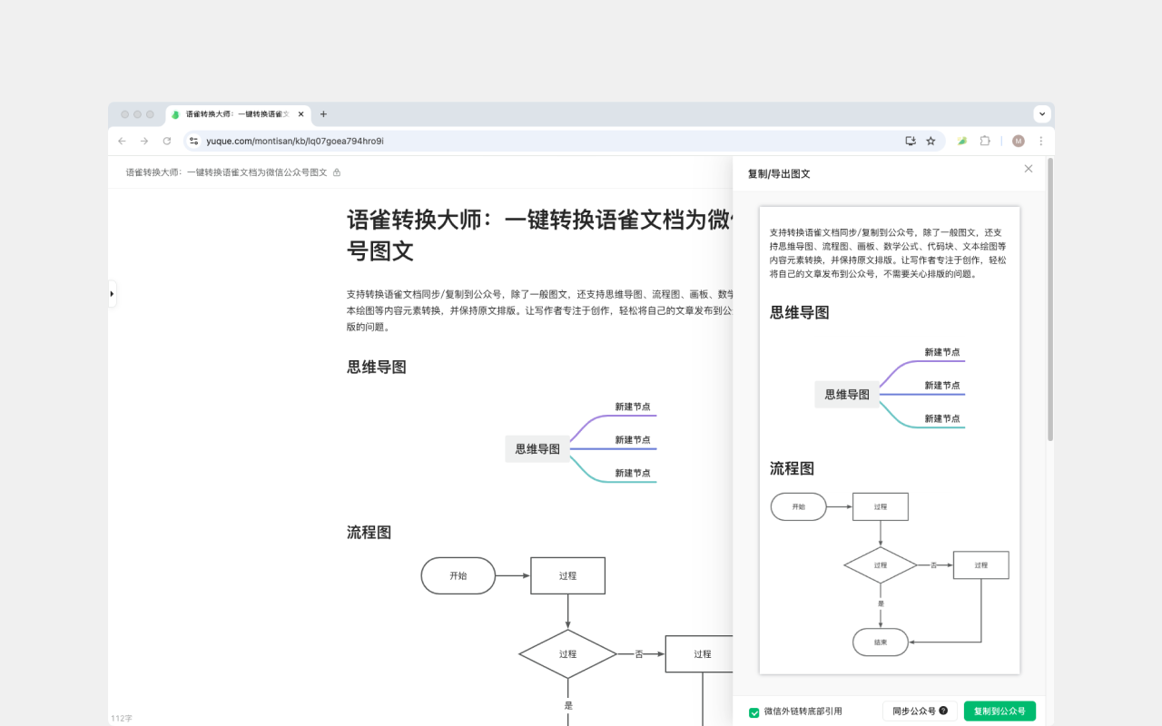
Task: Reload the page with the refresh icon
Action: point(167,141)
